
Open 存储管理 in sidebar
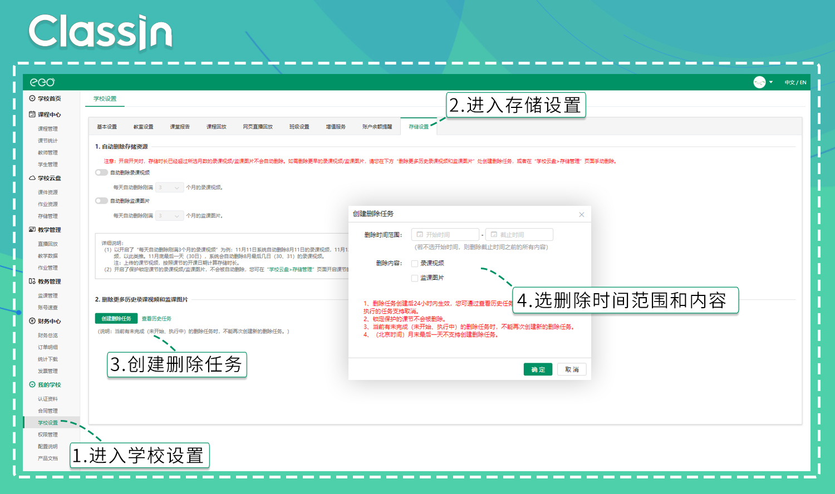tap(48, 216)
